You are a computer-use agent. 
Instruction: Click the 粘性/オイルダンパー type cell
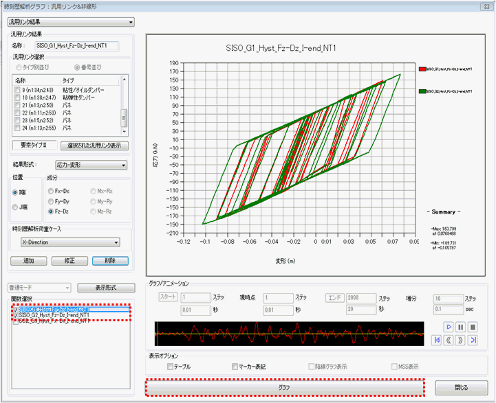tap(83, 90)
